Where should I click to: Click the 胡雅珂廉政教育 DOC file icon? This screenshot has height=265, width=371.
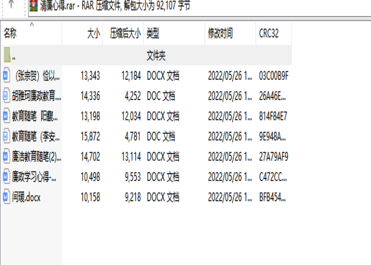pos(6,95)
